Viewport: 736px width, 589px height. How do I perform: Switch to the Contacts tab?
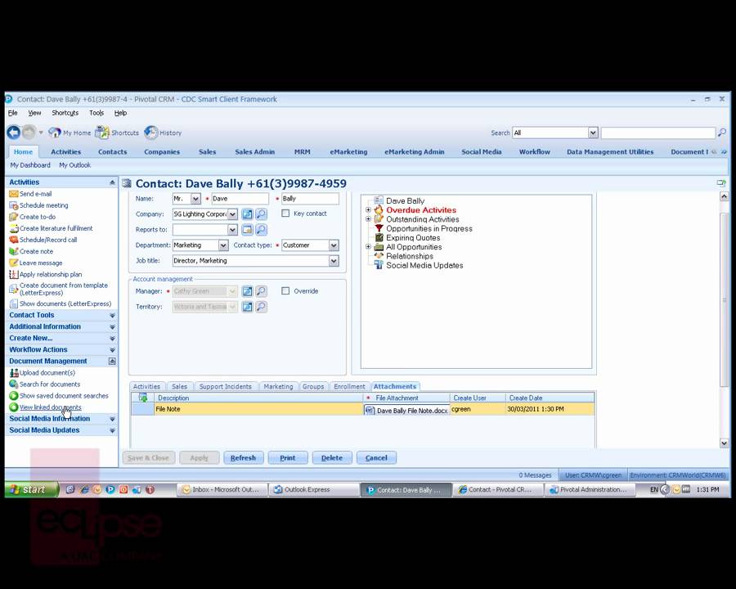pyautogui.click(x=113, y=151)
